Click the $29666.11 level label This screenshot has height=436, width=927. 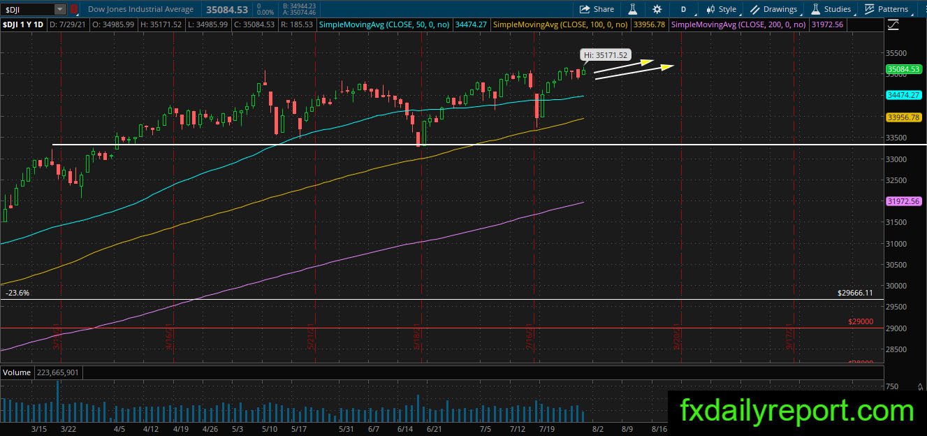tap(855, 293)
